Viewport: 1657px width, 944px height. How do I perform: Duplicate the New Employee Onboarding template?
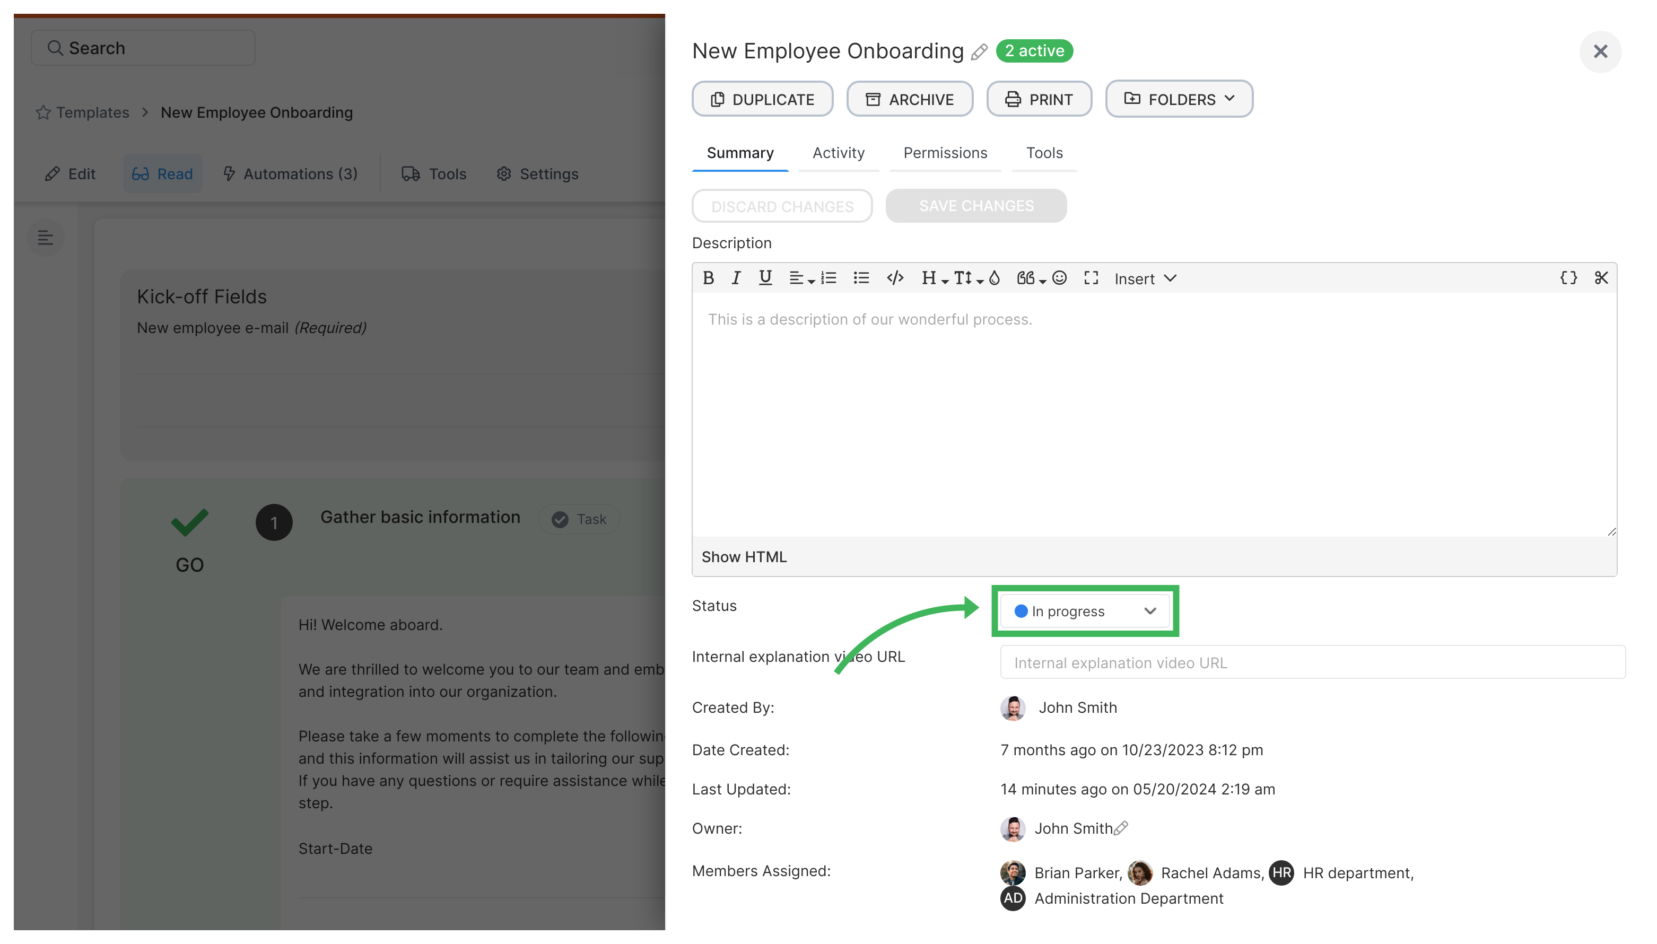click(x=762, y=99)
